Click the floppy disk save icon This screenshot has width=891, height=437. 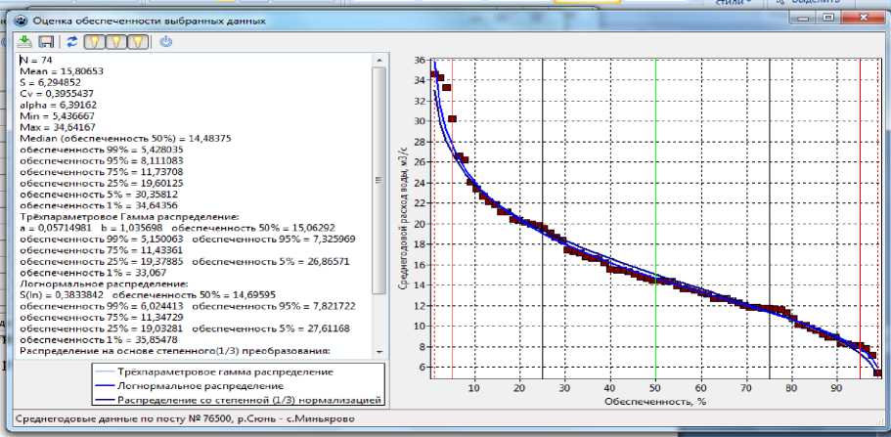click(x=45, y=41)
